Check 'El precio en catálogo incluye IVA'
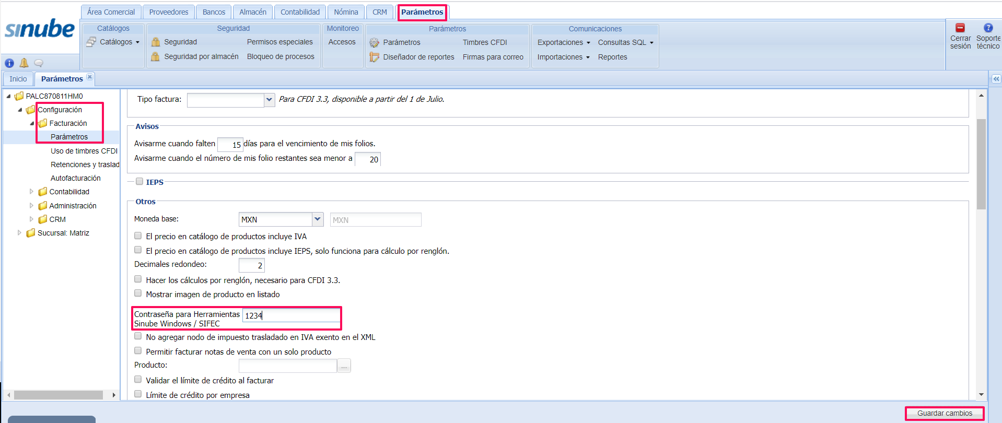 (x=138, y=236)
